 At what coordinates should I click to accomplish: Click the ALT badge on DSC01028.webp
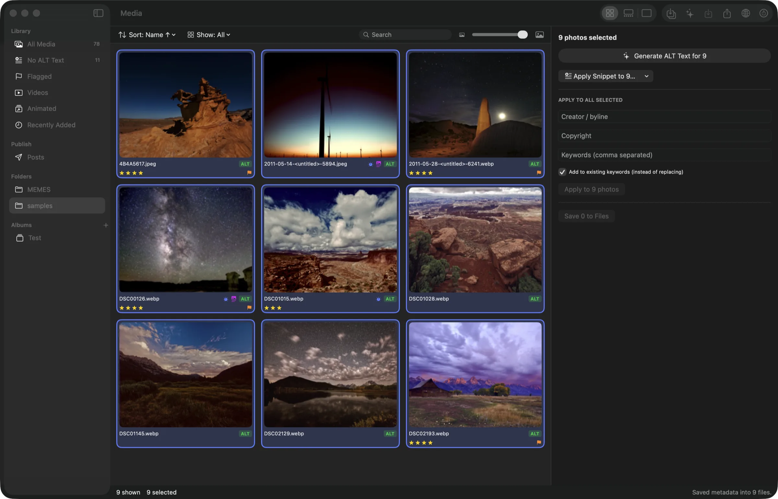click(535, 299)
